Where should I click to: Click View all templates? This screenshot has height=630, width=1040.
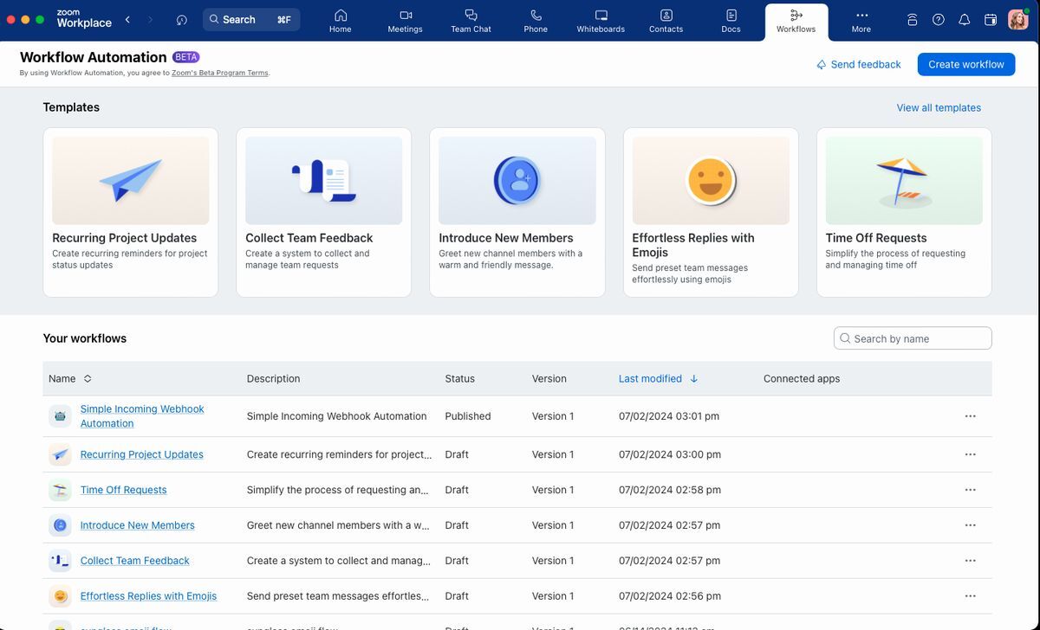939,108
